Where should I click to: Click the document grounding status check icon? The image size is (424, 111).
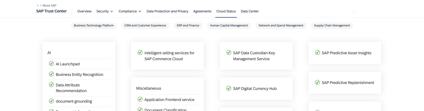point(51,101)
